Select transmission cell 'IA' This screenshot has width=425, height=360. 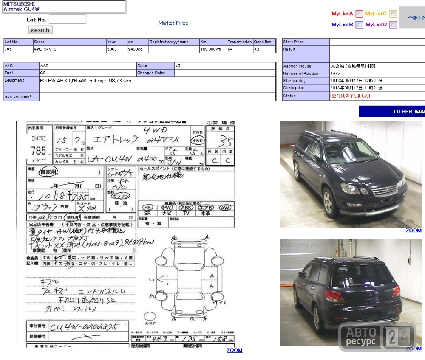coord(240,49)
